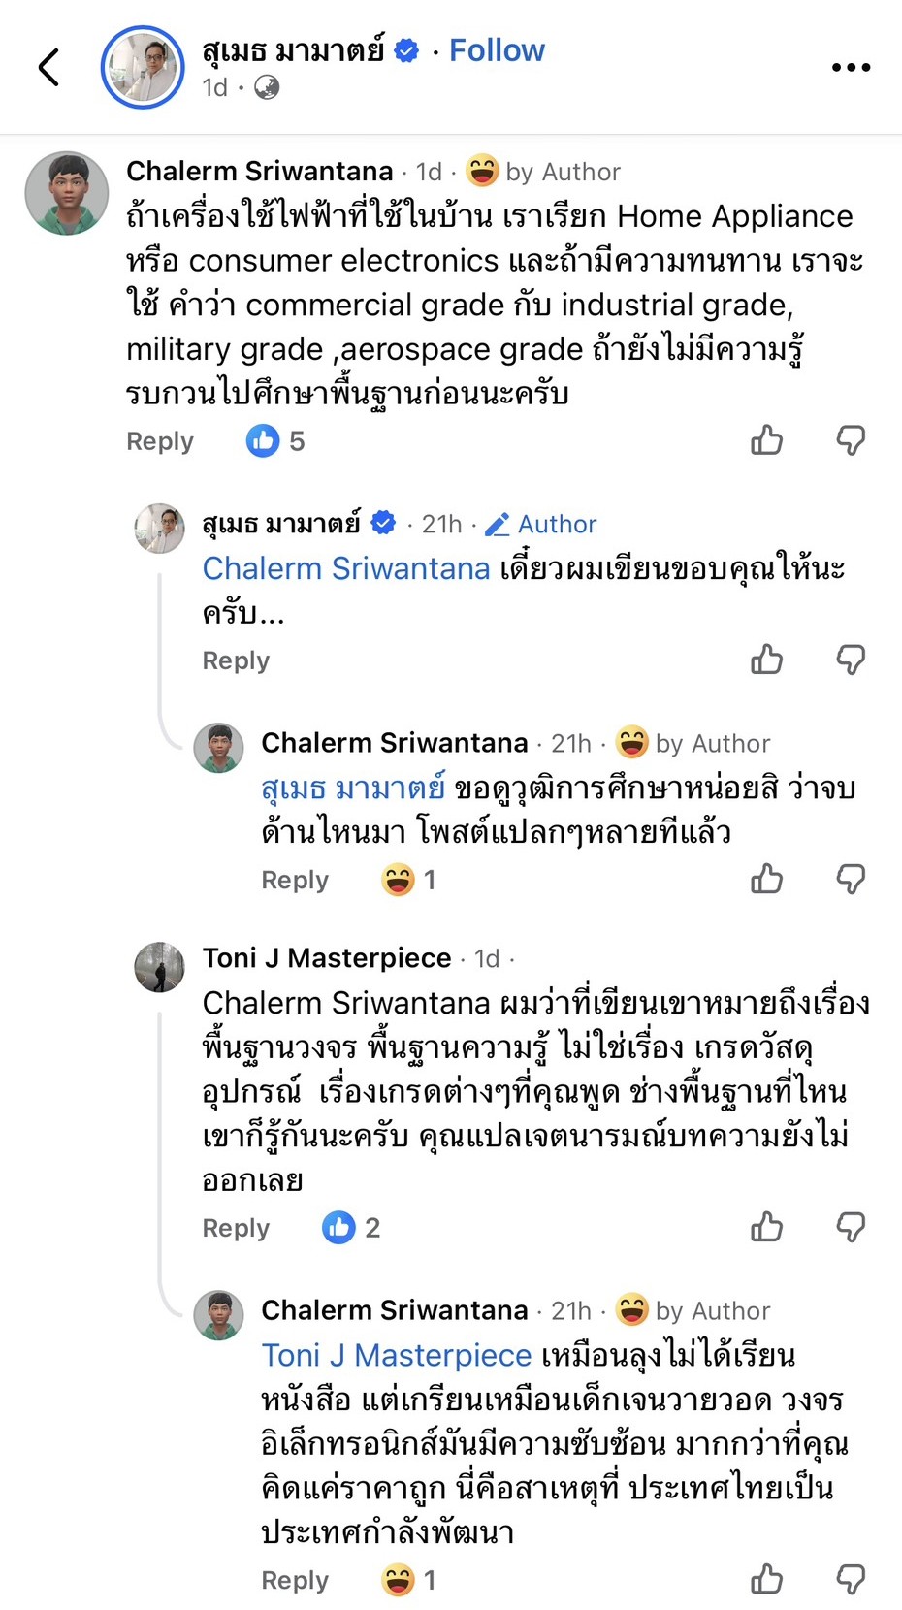Screen dimensions: 902x1610
Task: Tap the back arrow icon
Action: (49, 67)
